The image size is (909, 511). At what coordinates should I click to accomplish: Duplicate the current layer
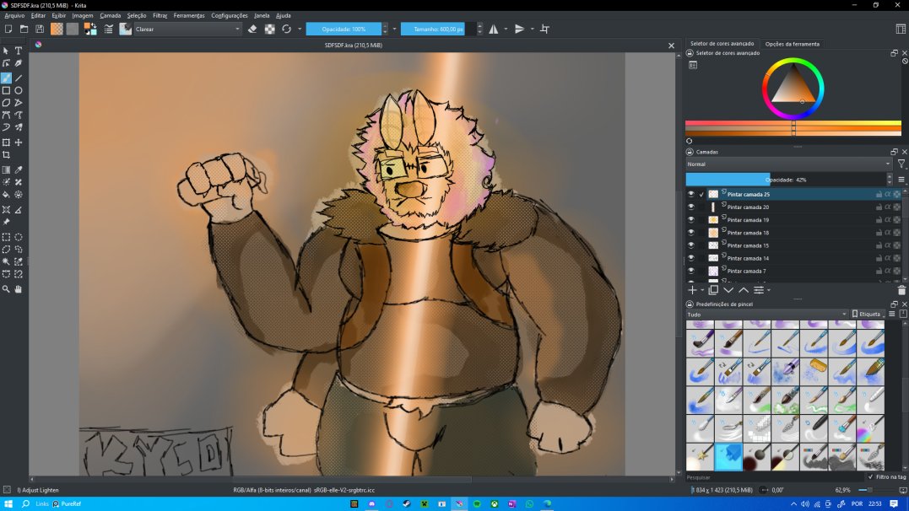tap(713, 290)
